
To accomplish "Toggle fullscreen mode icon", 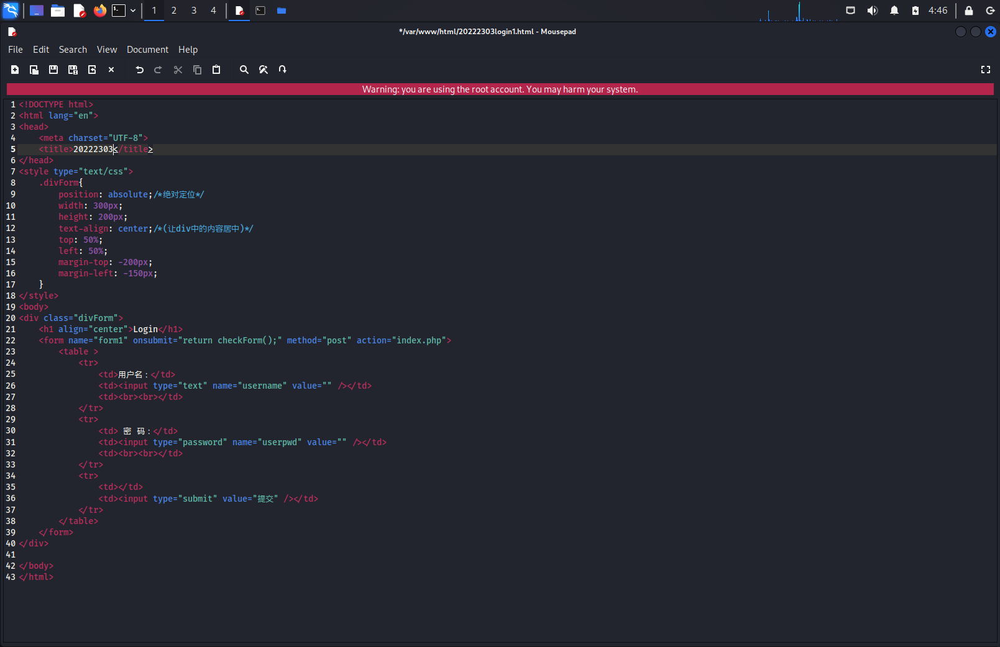I will coord(986,70).
